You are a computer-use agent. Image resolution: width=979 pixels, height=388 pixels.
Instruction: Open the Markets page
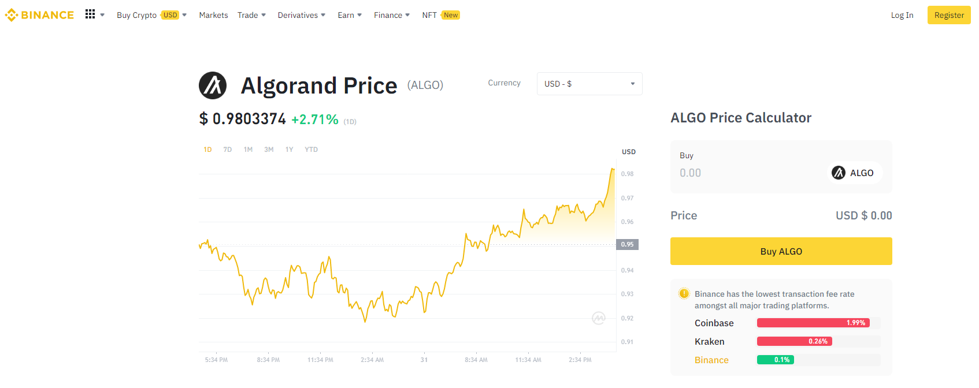pos(213,15)
